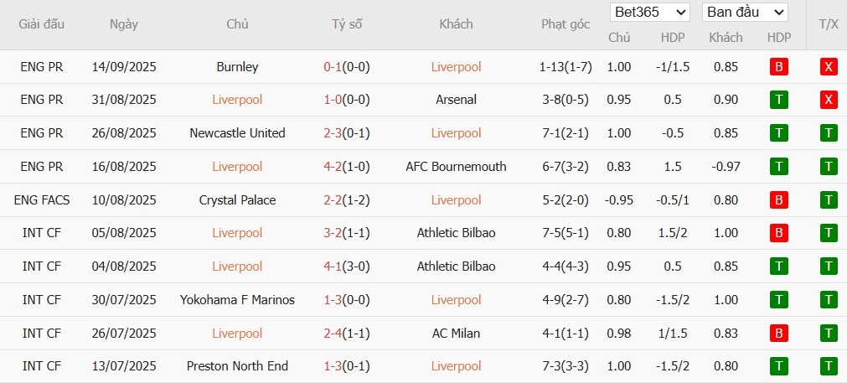The width and height of the screenshot is (847, 383).
Task: Click the red X badge in Burnley row
Action: coord(829,67)
